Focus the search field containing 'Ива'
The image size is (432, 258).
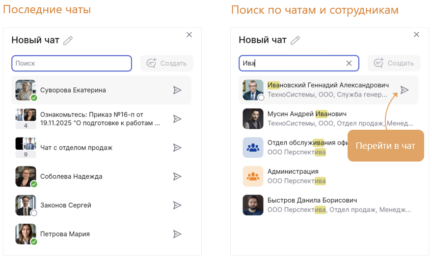pos(295,63)
